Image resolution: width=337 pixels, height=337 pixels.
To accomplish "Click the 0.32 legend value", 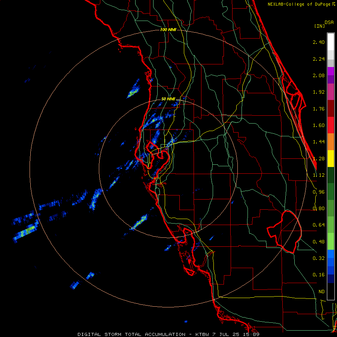I will [319, 258].
